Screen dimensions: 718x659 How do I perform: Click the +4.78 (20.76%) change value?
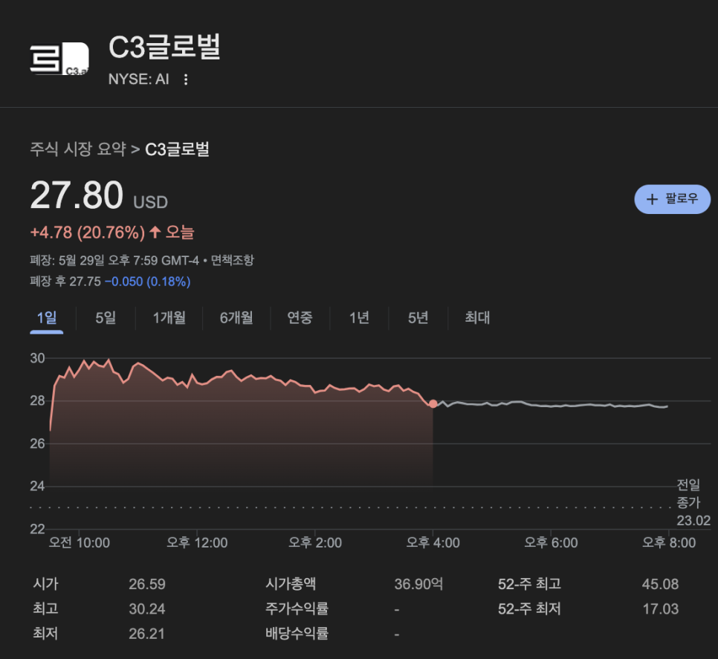[88, 233]
